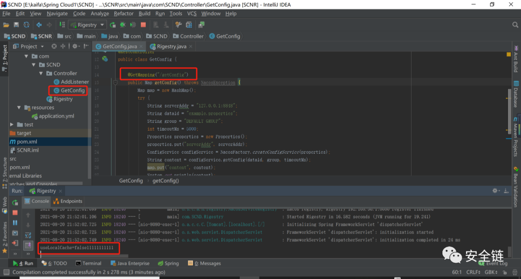Stop the application via the red toolbar square
Image resolution: width=521 pixels, height=279 pixels.
coord(143,25)
